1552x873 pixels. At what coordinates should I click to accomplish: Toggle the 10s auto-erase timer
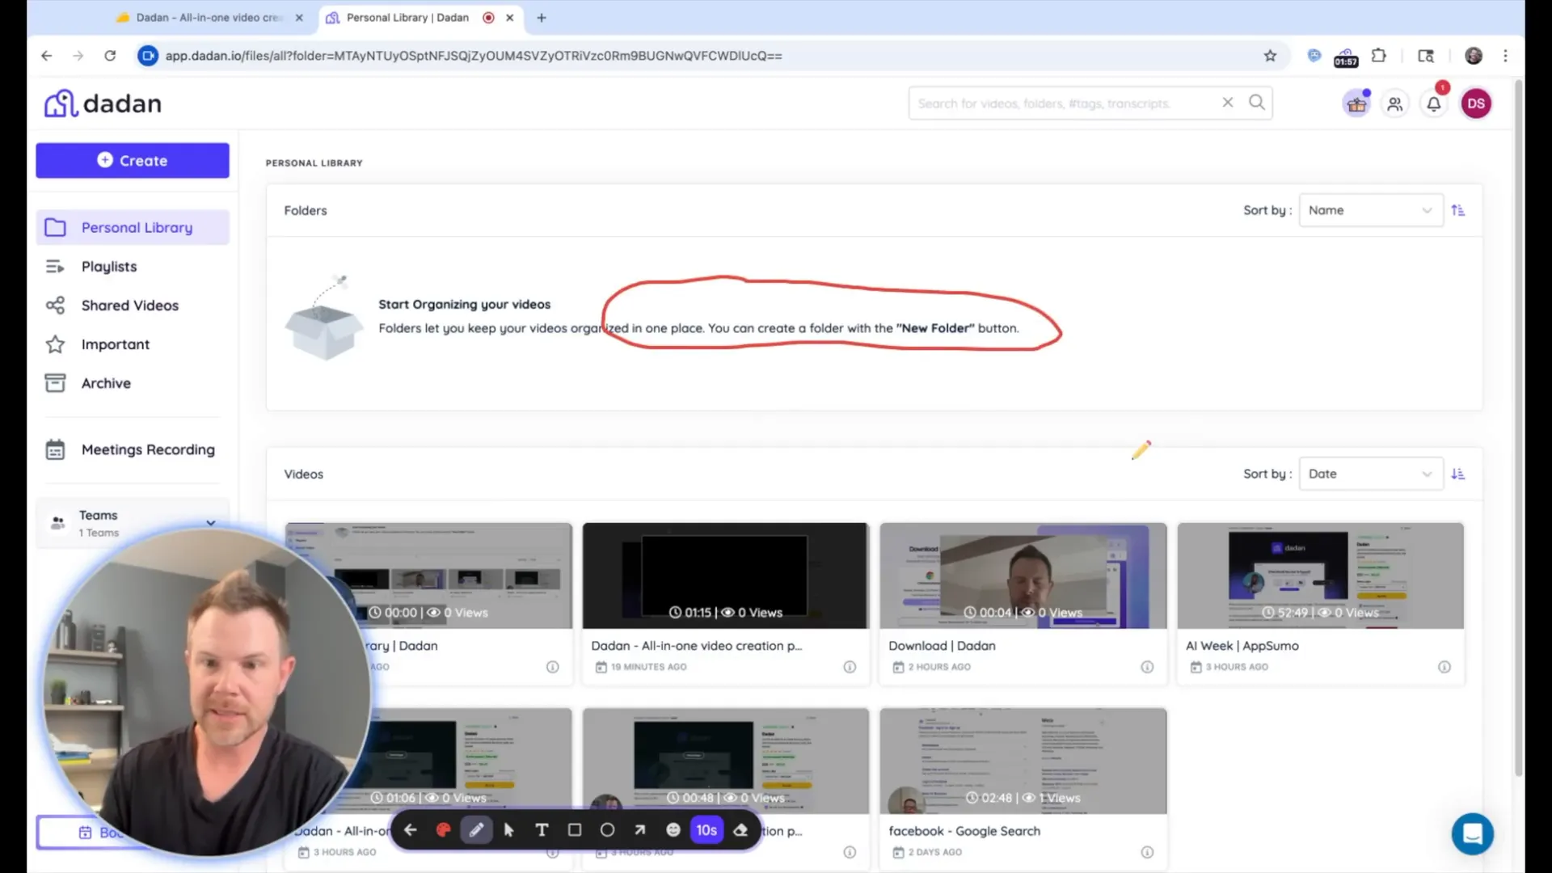[706, 830]
